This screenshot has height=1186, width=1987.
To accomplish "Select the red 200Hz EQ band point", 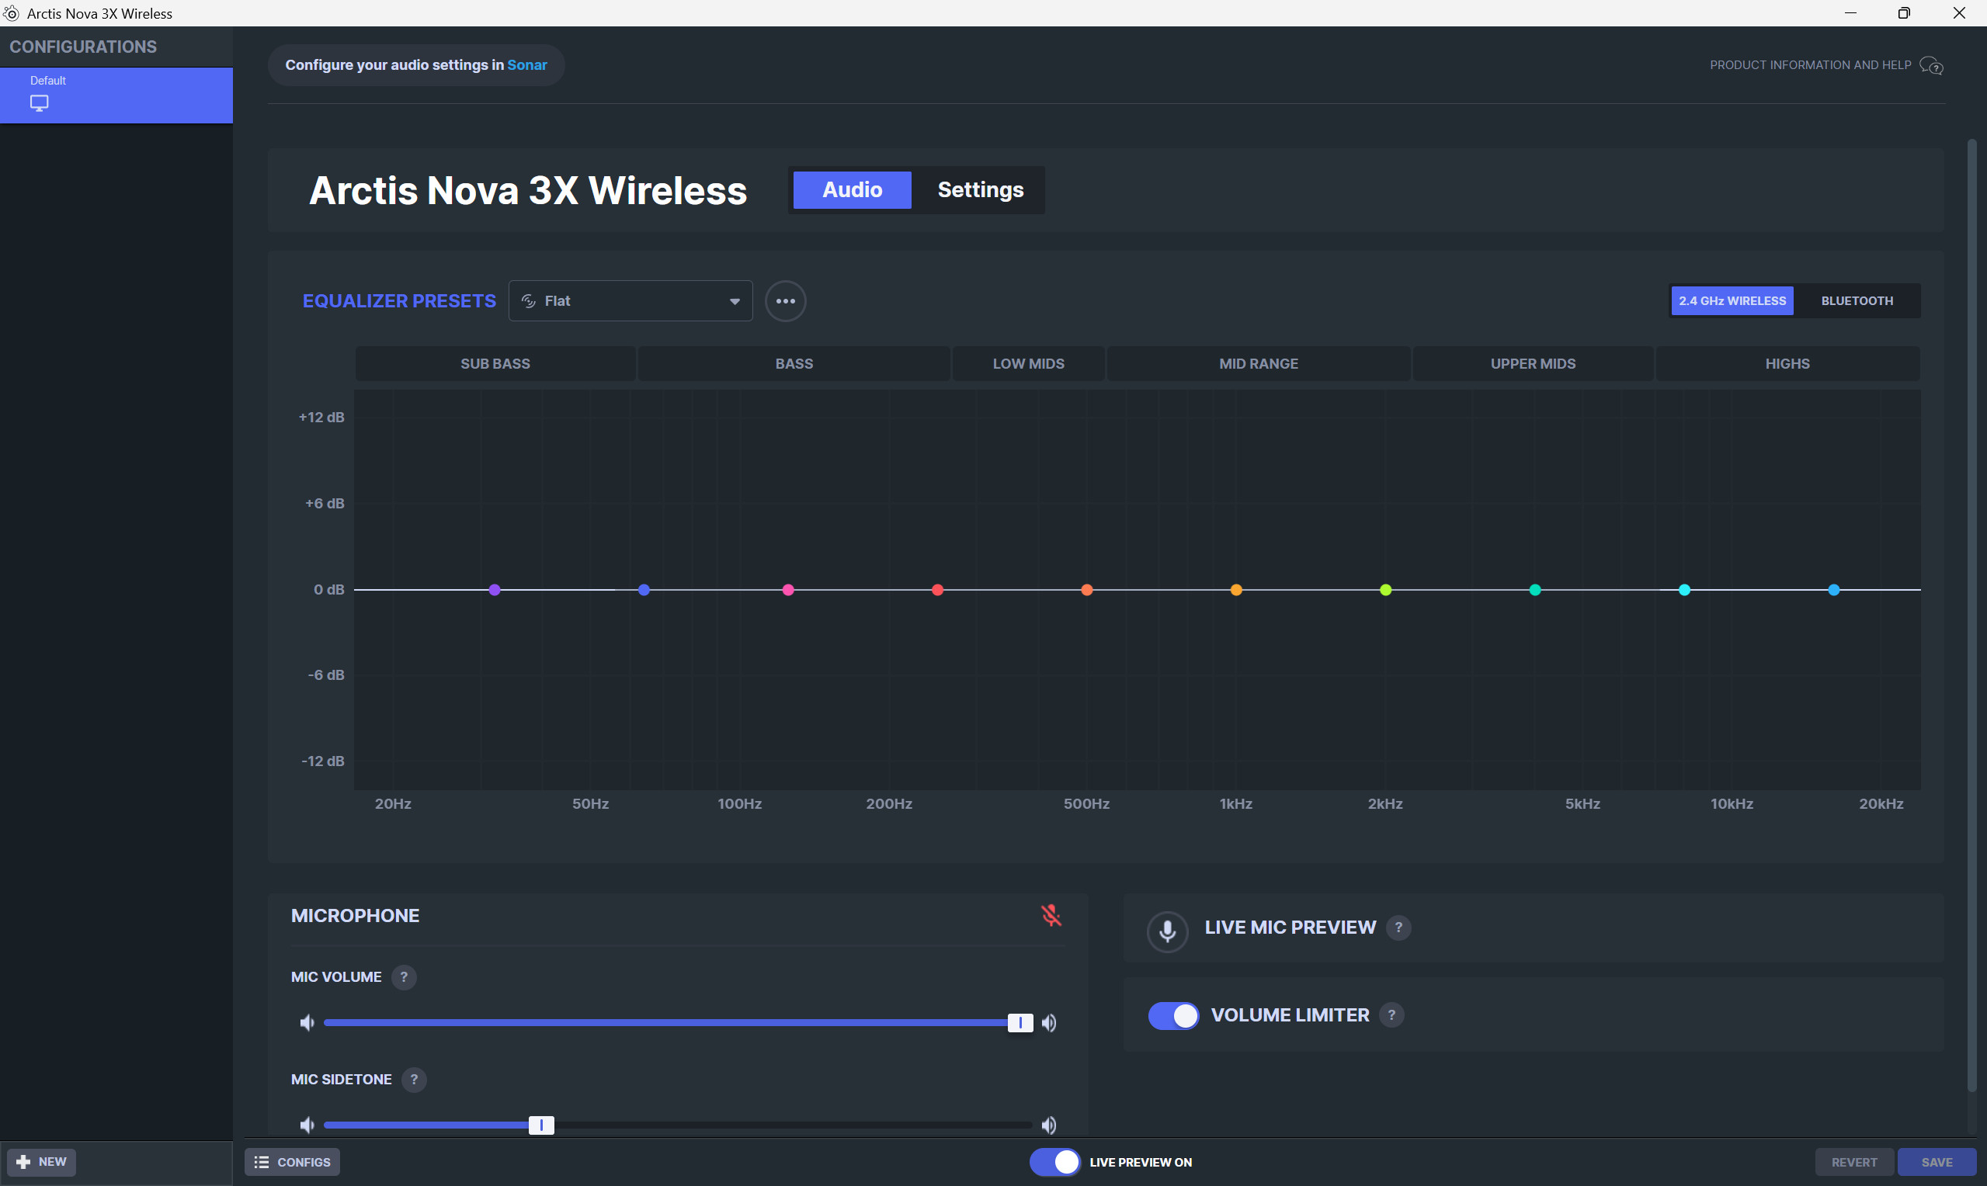I will (937, 590).
